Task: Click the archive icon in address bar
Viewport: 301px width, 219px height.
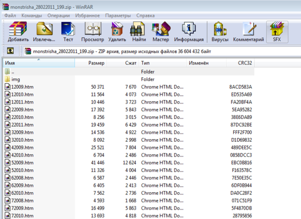Action: pos(28,51)
